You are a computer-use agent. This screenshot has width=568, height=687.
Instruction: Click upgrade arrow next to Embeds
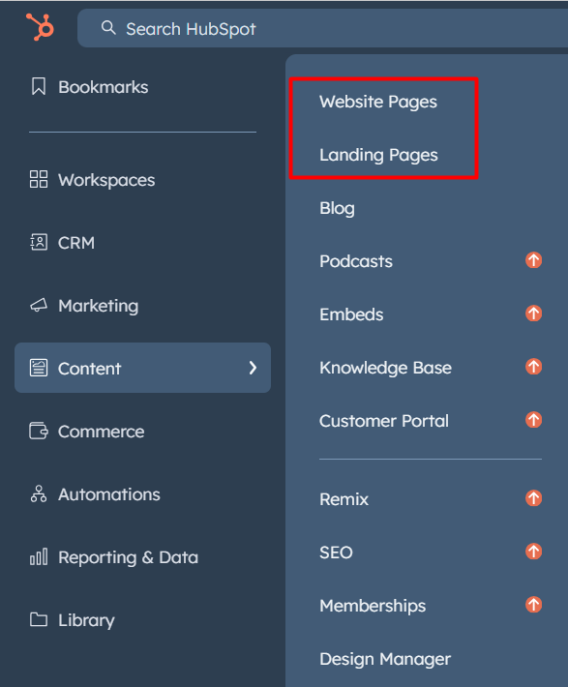click(533, 314)
